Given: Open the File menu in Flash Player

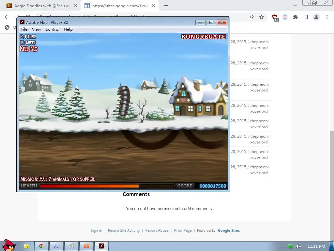Looking at the screenshot, I should (24, 29).
